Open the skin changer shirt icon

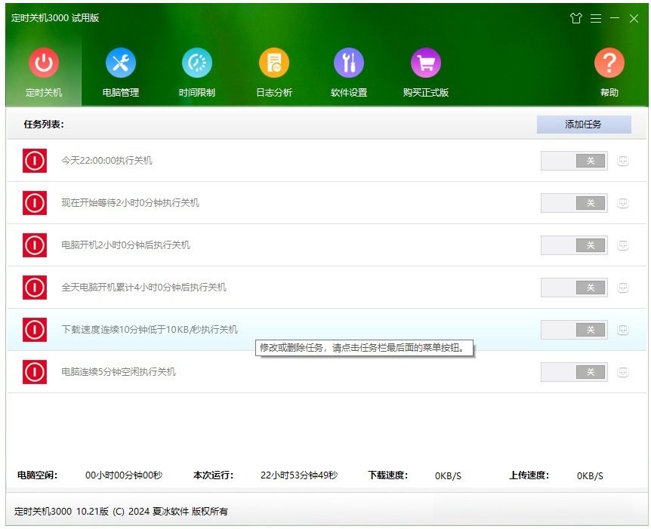(x=575, y=18)
